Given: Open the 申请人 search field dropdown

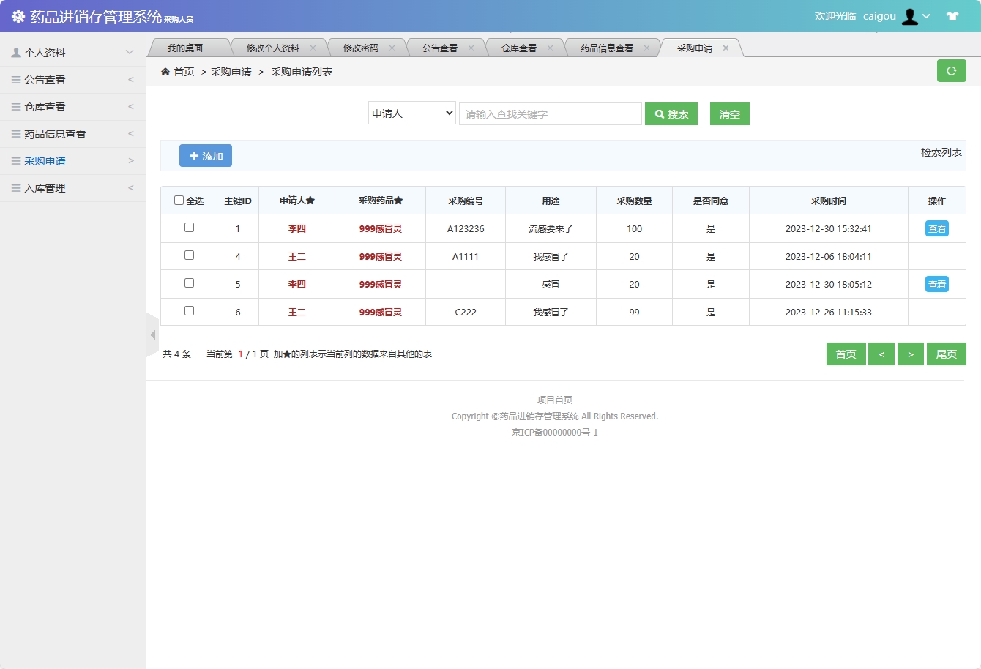Looking at the screenshot, I should pos(411,113).
